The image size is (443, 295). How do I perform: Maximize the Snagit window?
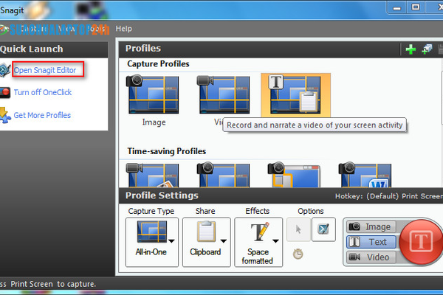[x=416, y=7]
